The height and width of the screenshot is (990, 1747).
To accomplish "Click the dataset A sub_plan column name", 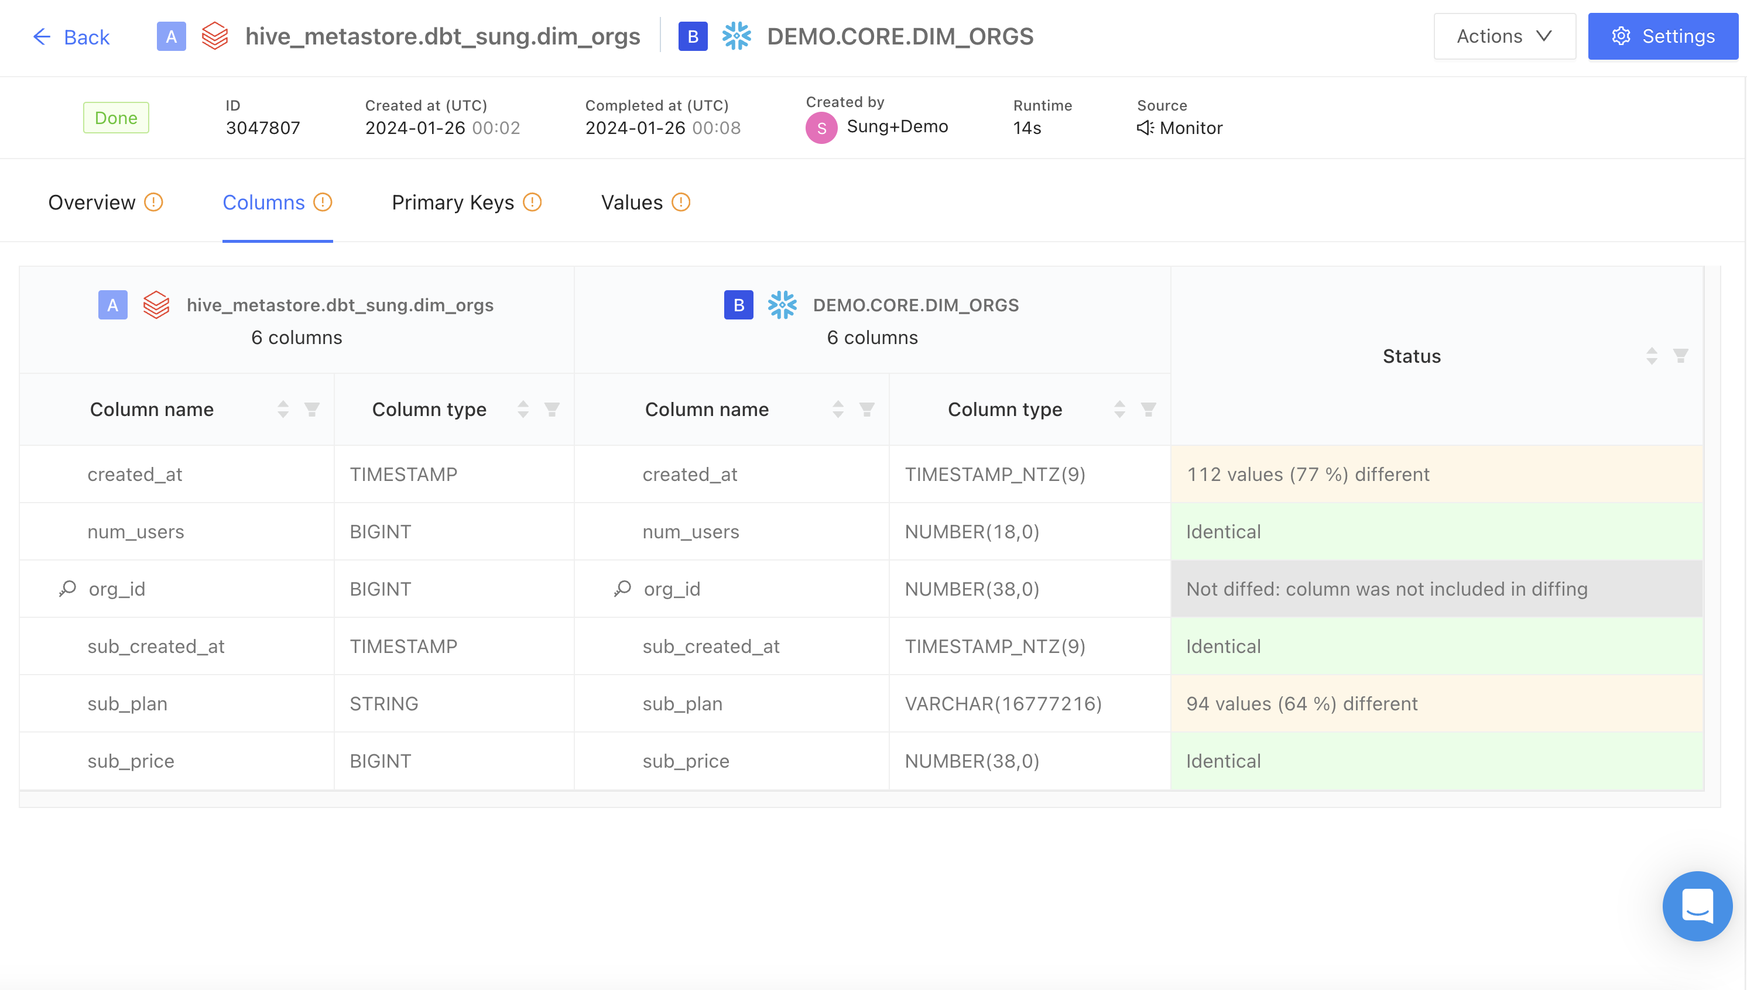I will (x=127, y=704).
